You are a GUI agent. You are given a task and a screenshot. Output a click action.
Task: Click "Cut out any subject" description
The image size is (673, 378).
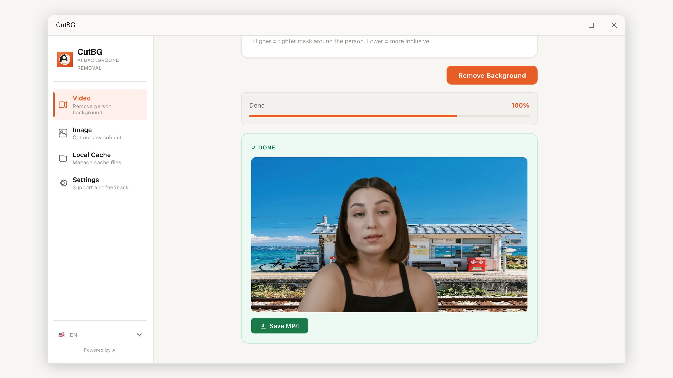click(x=97, y=137)
